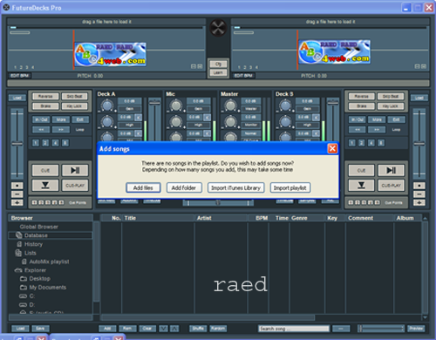Click the center fan-shaped logo icon

click(218, 28)
